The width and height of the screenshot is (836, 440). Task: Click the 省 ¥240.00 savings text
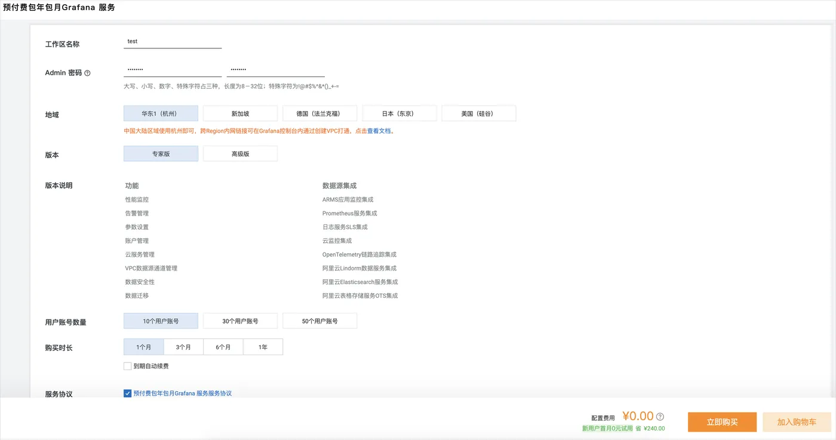point(650,428)
